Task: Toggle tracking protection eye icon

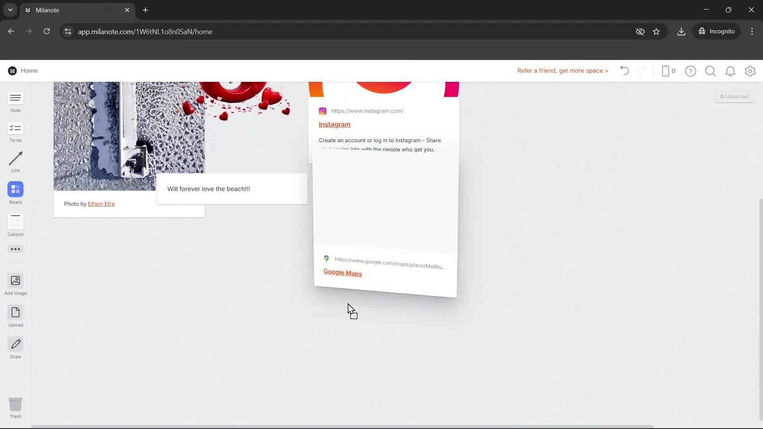Action: pyautogui.click(x=640, y=31)
